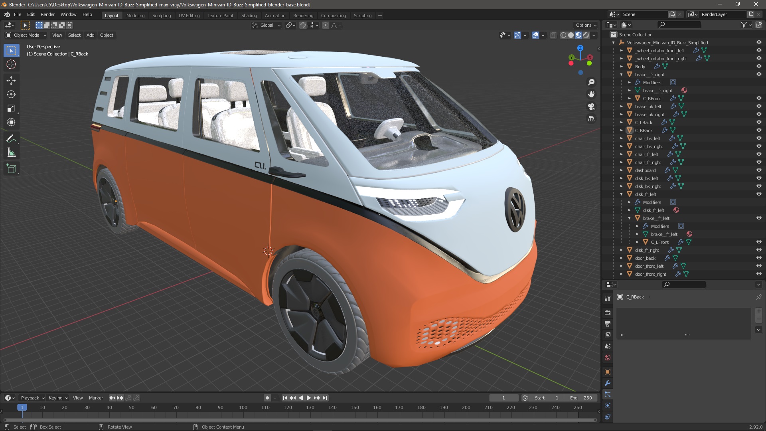
Task: Open the Shading workspace tab
Action: pyautogui.click(x=249, y=16)
